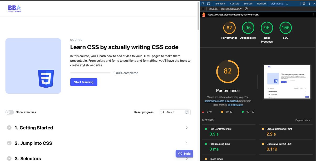Select the inspect element tool
The width and height of the screenshot is (316, 161).
coord(203,3)
